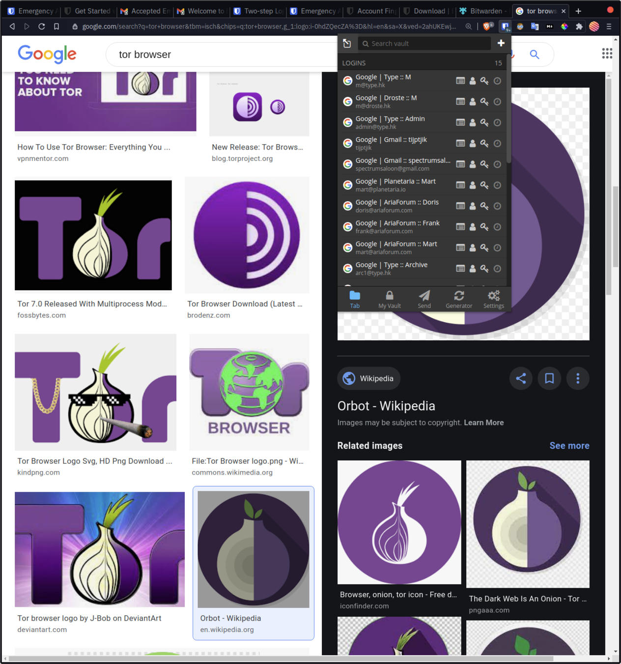Open the Wikipedia source chip

(x=369, y=378)
